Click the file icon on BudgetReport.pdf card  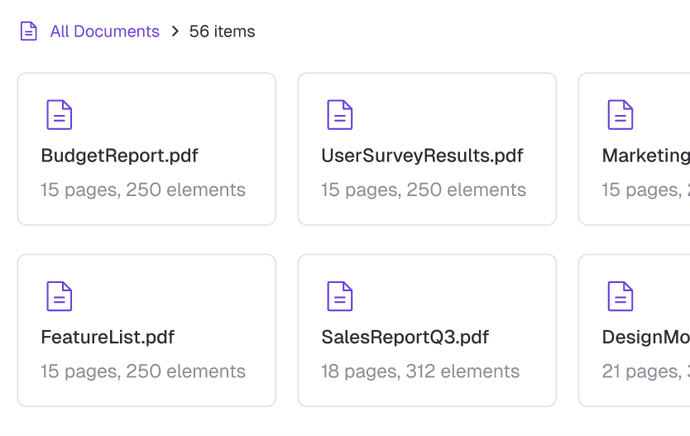[60, 115]
